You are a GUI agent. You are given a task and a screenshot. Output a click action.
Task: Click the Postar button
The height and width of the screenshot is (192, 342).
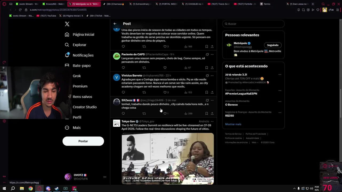click(83, 141)
